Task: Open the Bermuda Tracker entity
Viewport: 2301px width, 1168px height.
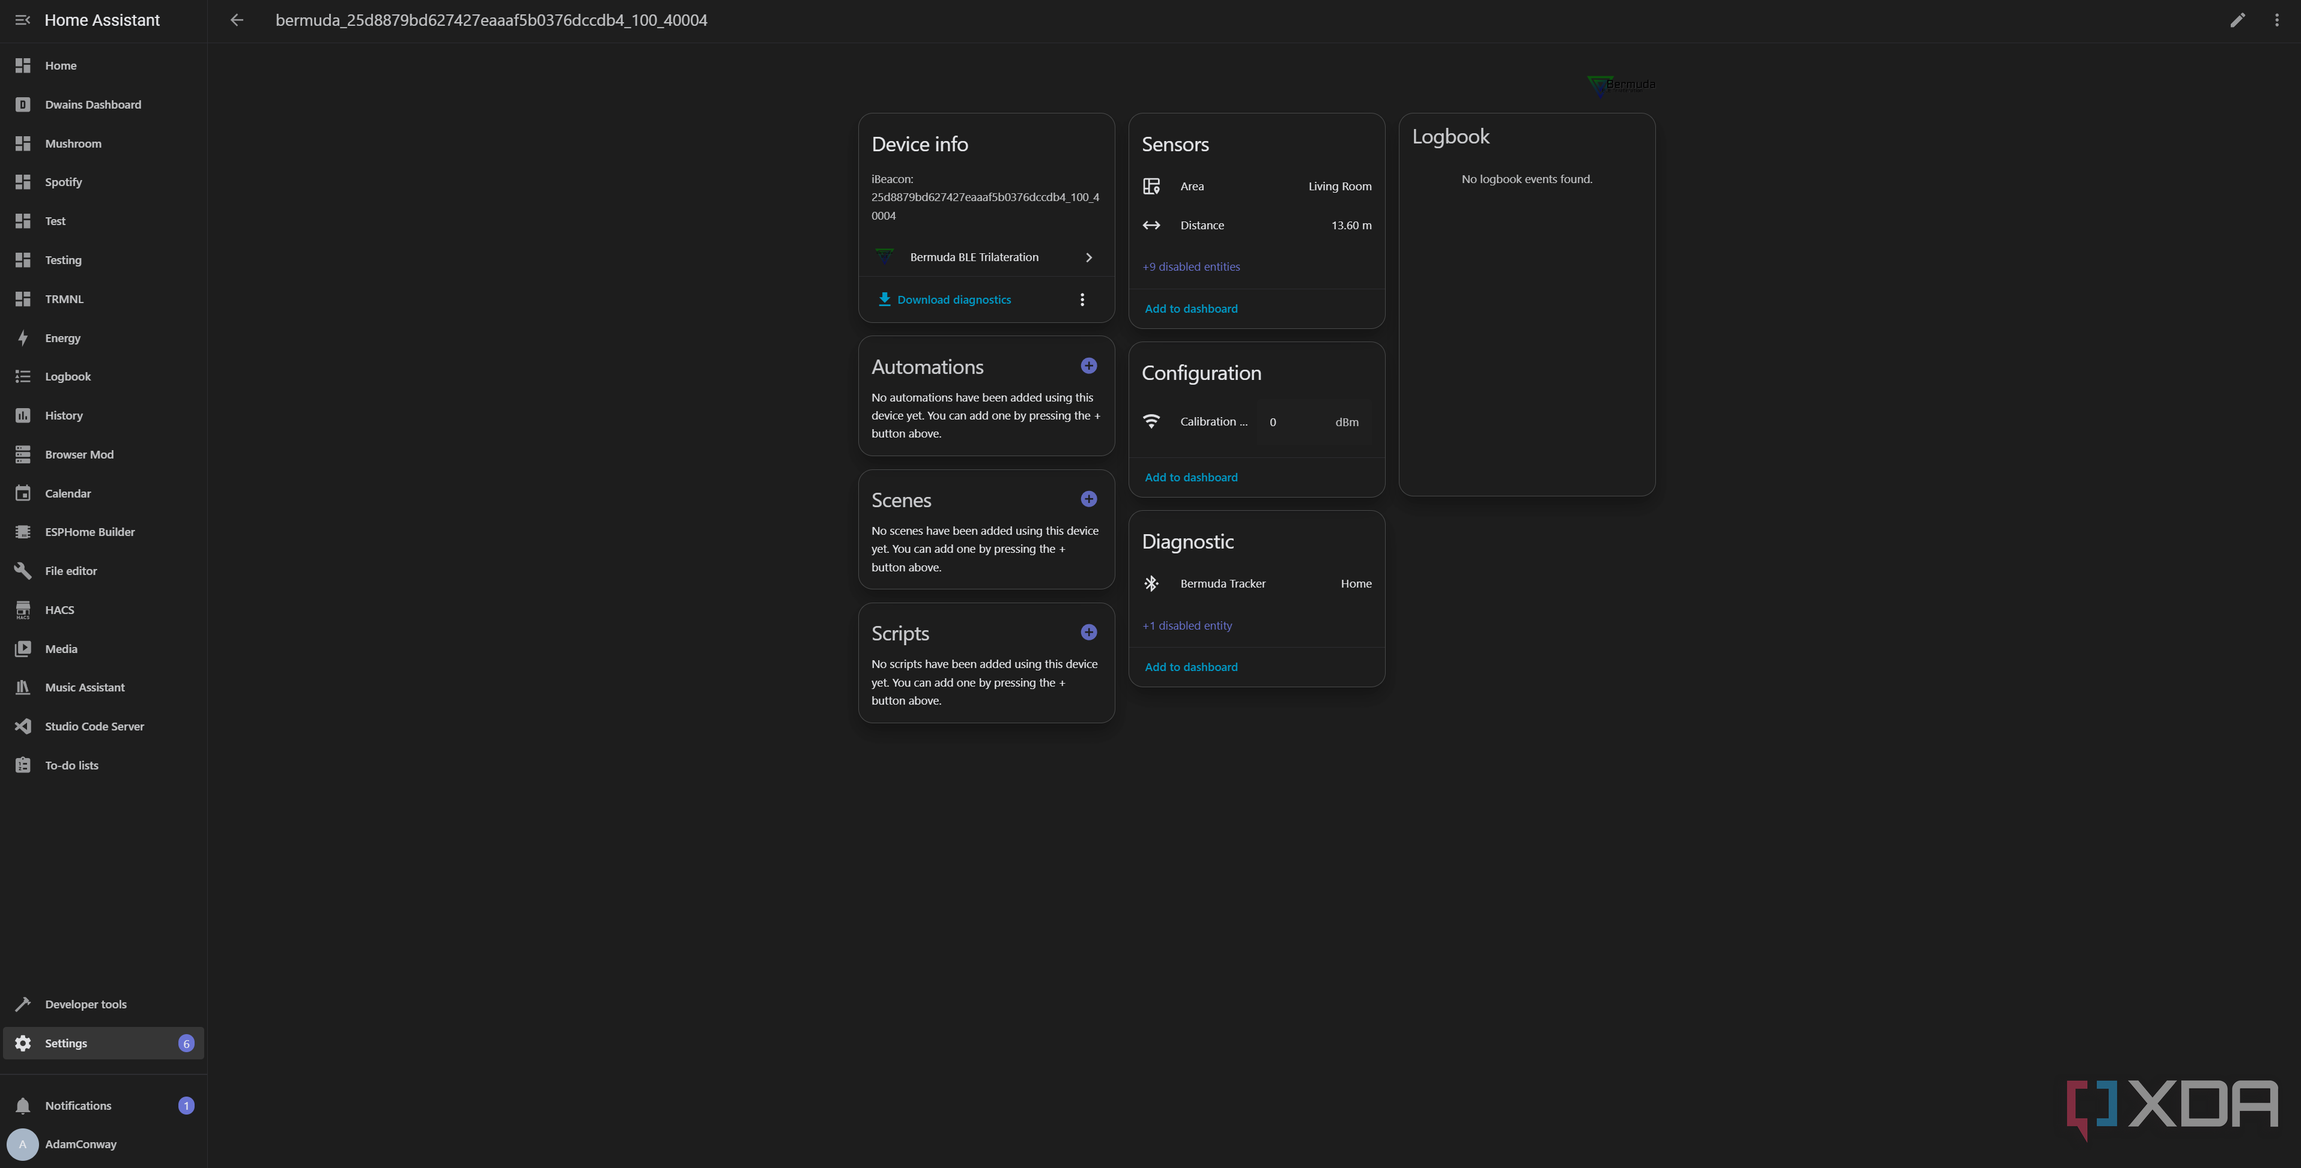Action: 1256,583
